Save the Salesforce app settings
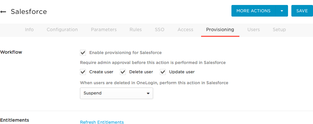The height and width of the screenshot is (124, 313). (302, 11)
